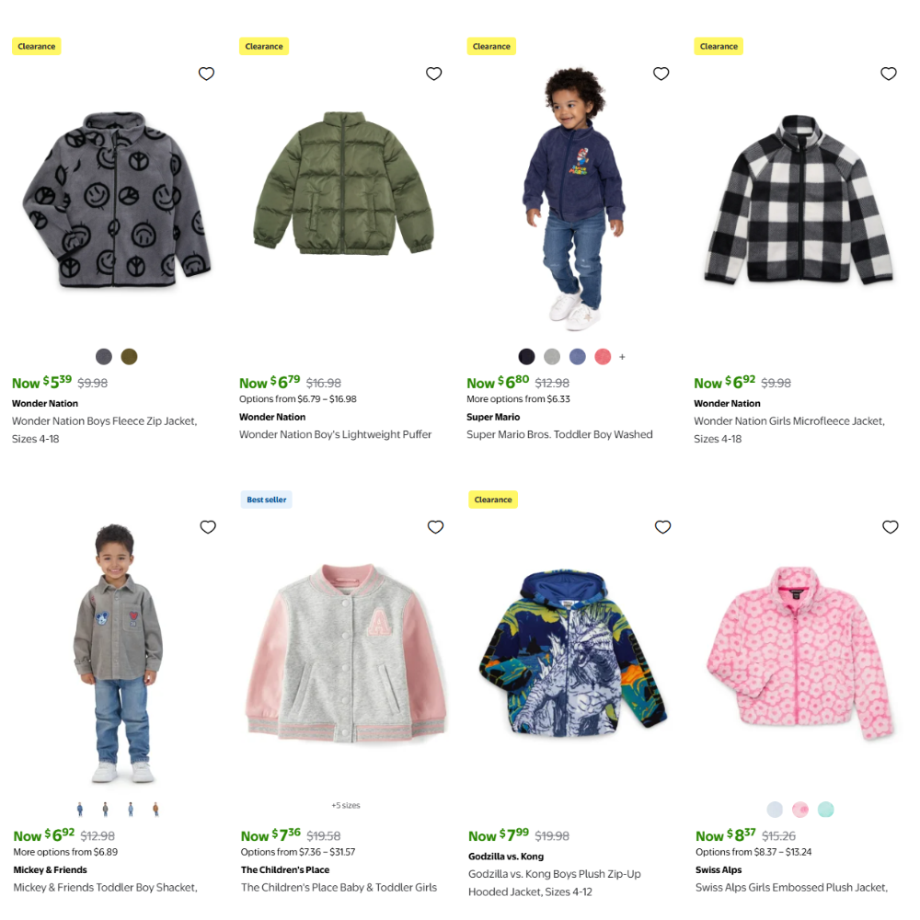
Task: Add Super Mario toddler jacket to favorites
Action: coord(661,74)
